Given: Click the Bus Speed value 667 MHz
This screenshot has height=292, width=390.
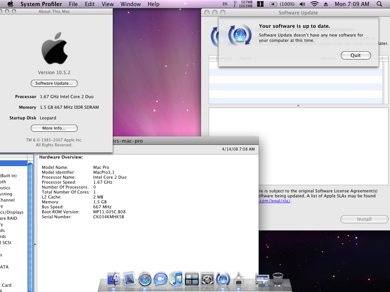Looking at the screenshot, I should [x=102, y=207].
